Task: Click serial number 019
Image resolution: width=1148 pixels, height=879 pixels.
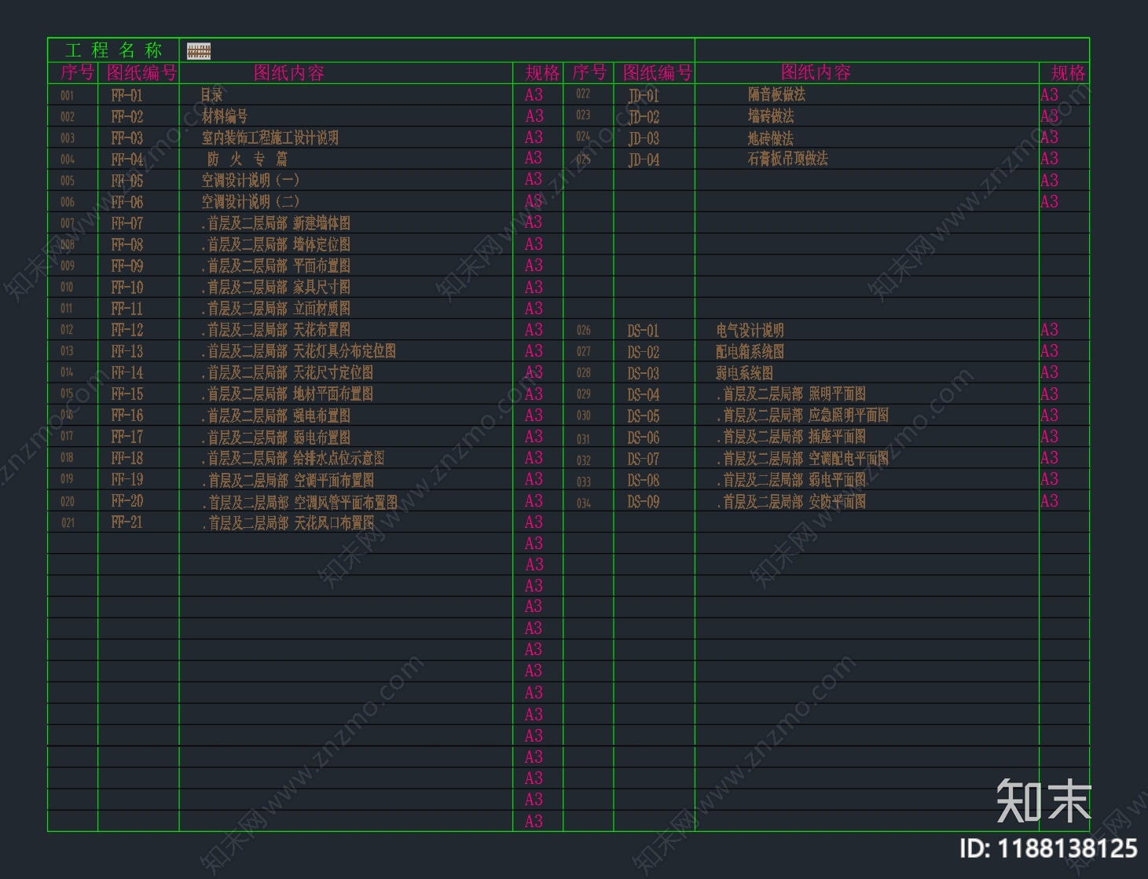Action: tap(68, 479)
